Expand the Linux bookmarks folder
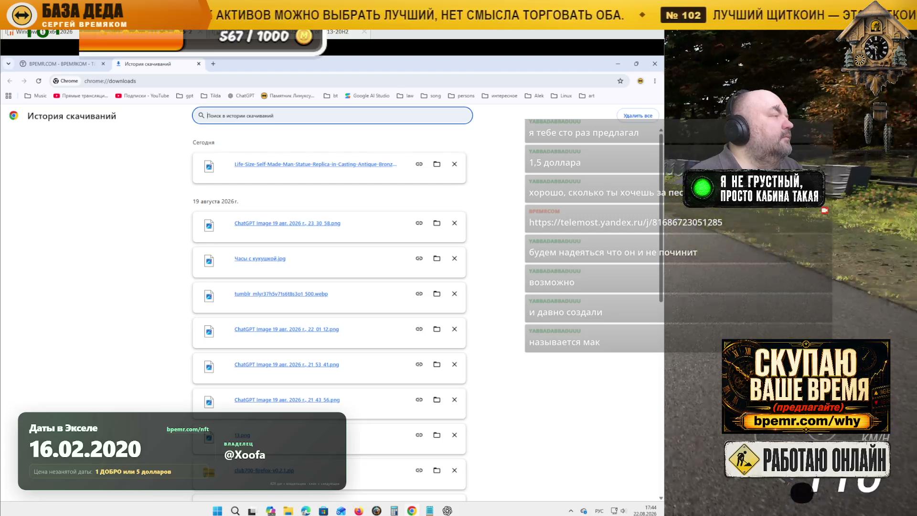Screen dimensions: 917x516 [561, 96]
